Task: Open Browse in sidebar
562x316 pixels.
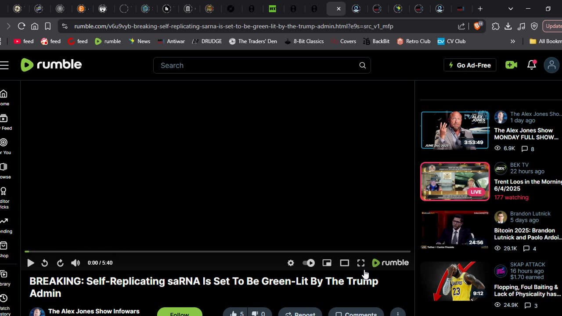Action: [x=4, y=171]
